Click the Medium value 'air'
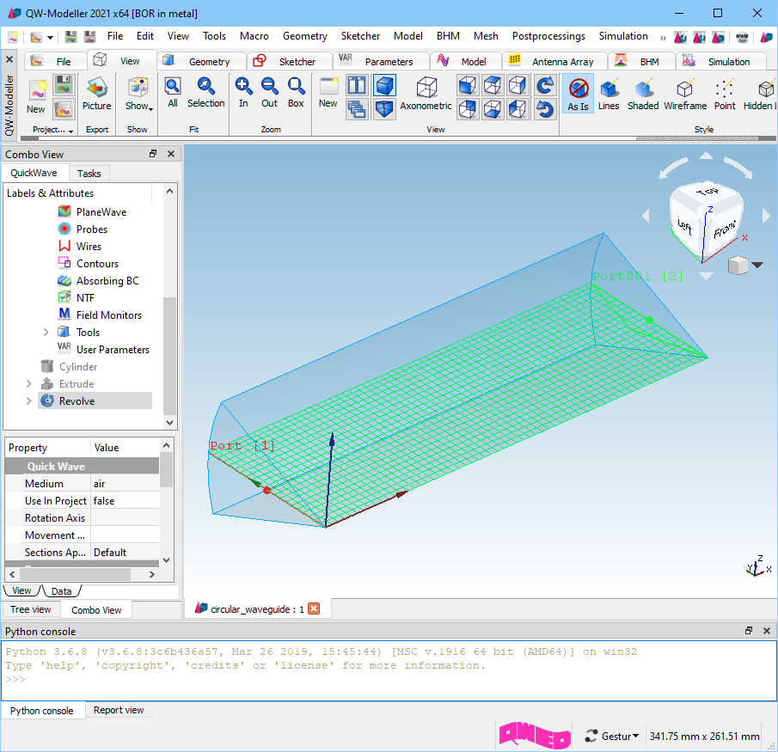This screenshot has height=752, width=778. click(x=125, y=484)
